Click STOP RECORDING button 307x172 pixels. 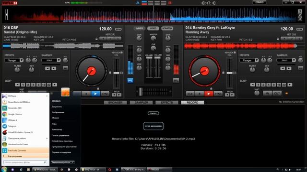153,126
